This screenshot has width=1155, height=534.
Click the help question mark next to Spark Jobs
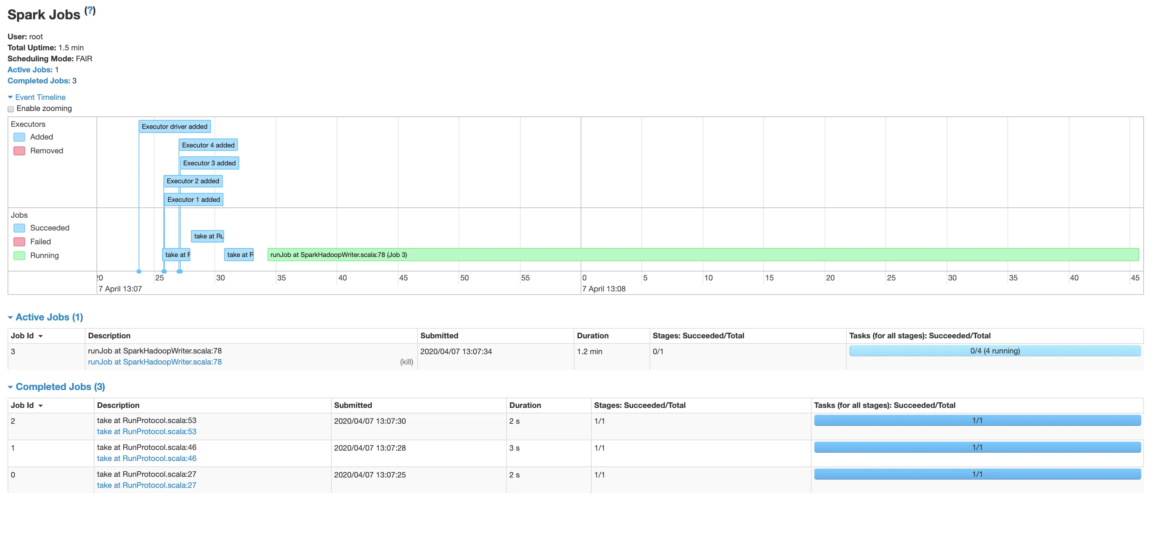[90, 10]
